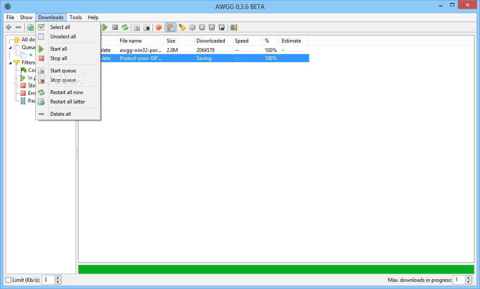The width and height of the screenshot is (480, 289).
Task: Open the File menu
Action: [10, 17]
